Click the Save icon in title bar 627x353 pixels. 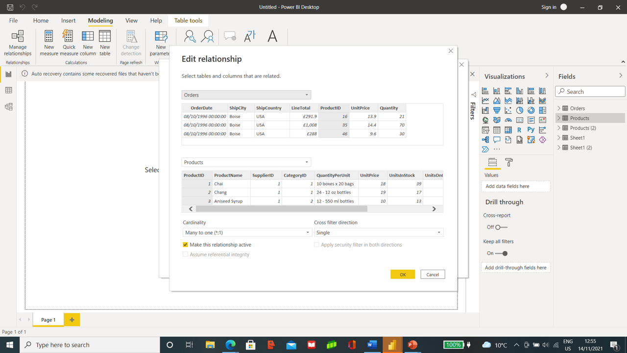[10, 7]
